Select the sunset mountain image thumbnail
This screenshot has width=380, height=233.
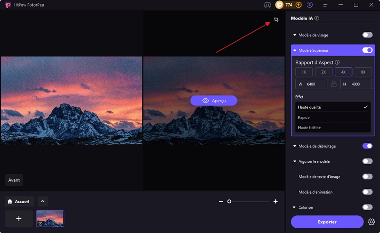point(50,219)
